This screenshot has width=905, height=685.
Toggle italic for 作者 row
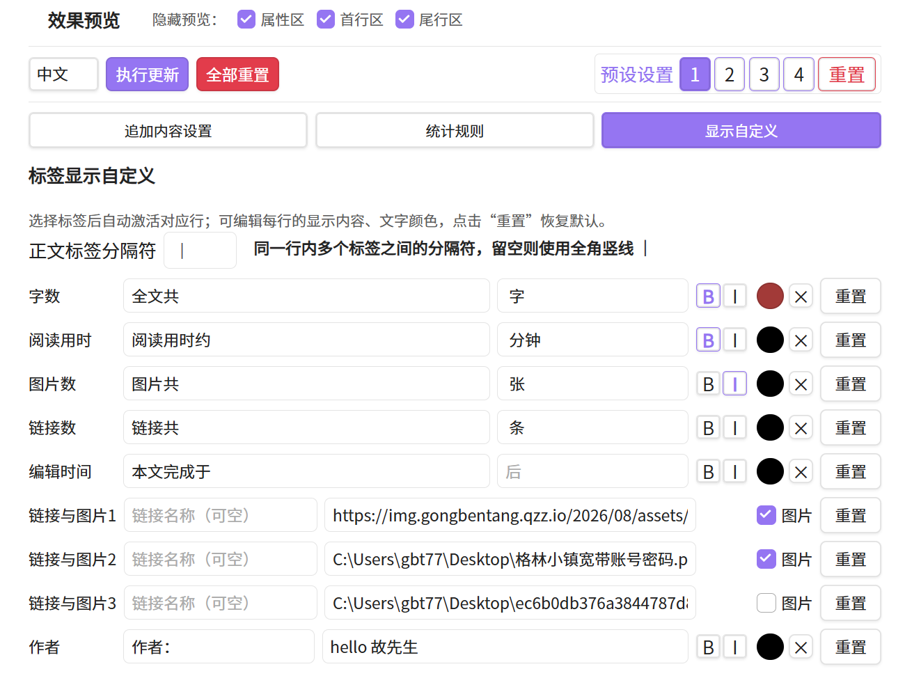pyautogui.click(x=734, y=647)
